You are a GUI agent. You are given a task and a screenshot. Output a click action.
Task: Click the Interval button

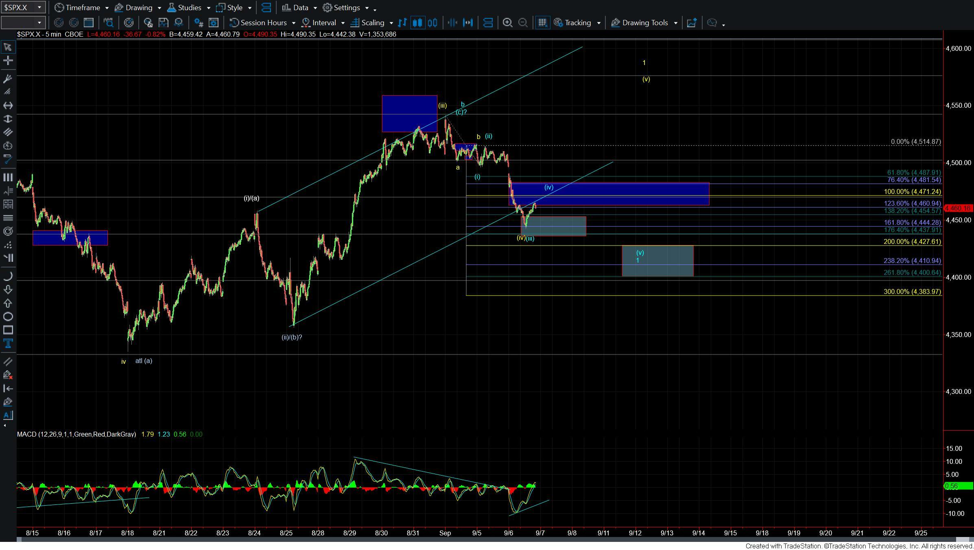tap(319, 23)
